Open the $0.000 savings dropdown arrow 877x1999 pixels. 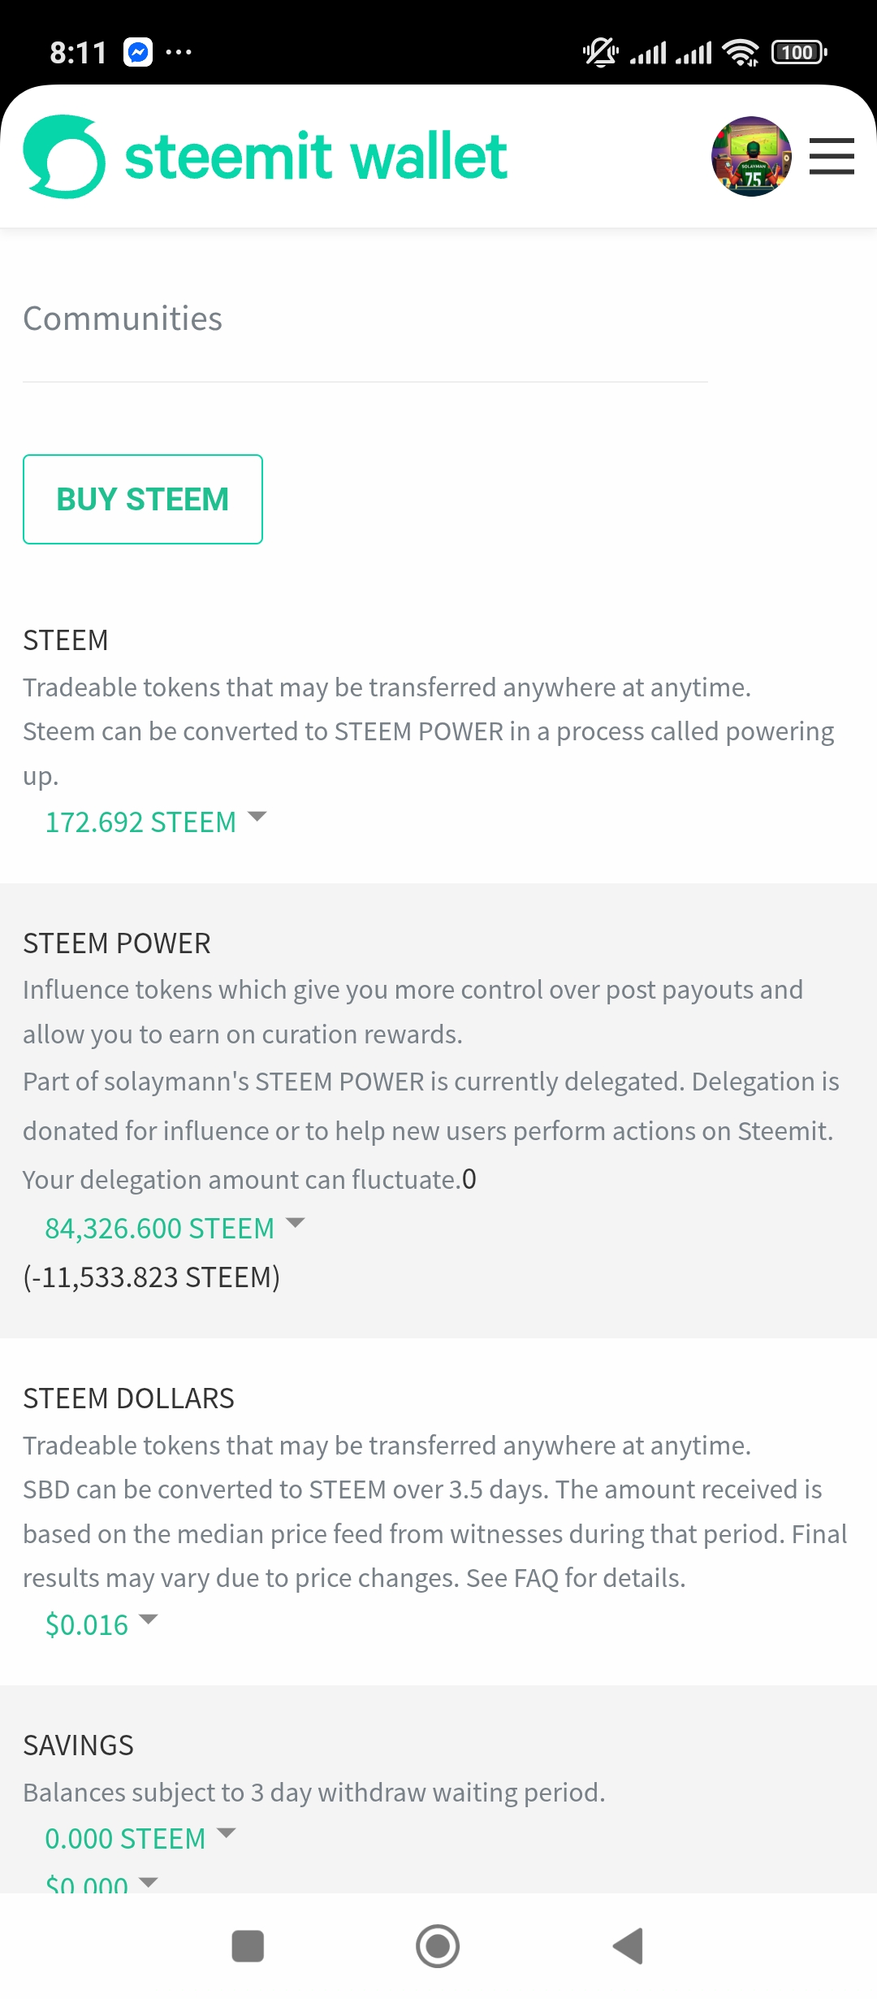point(148,1882)
